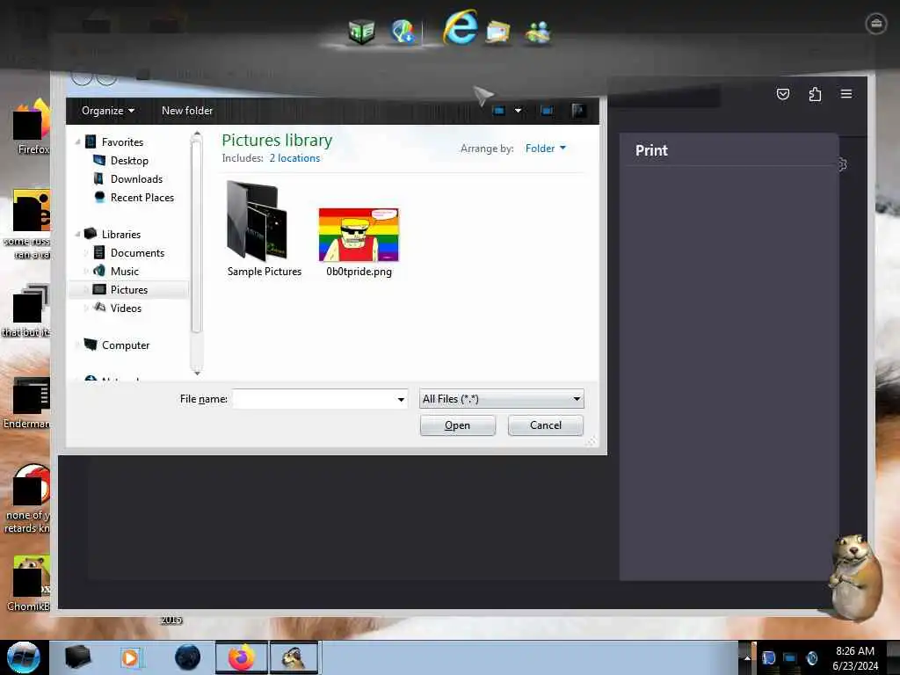Click the Open button

pos(457,425)
